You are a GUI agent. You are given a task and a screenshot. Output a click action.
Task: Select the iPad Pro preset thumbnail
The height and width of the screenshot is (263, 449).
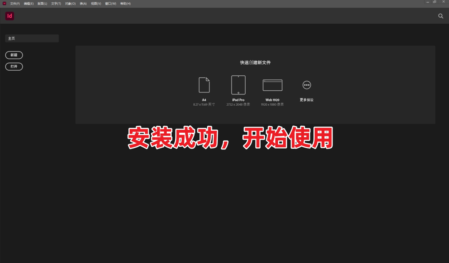point(238,84)
